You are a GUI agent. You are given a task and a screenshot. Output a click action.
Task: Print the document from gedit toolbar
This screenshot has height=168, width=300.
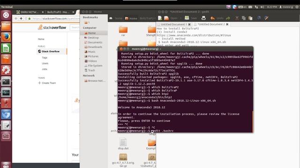coord(203,18)
